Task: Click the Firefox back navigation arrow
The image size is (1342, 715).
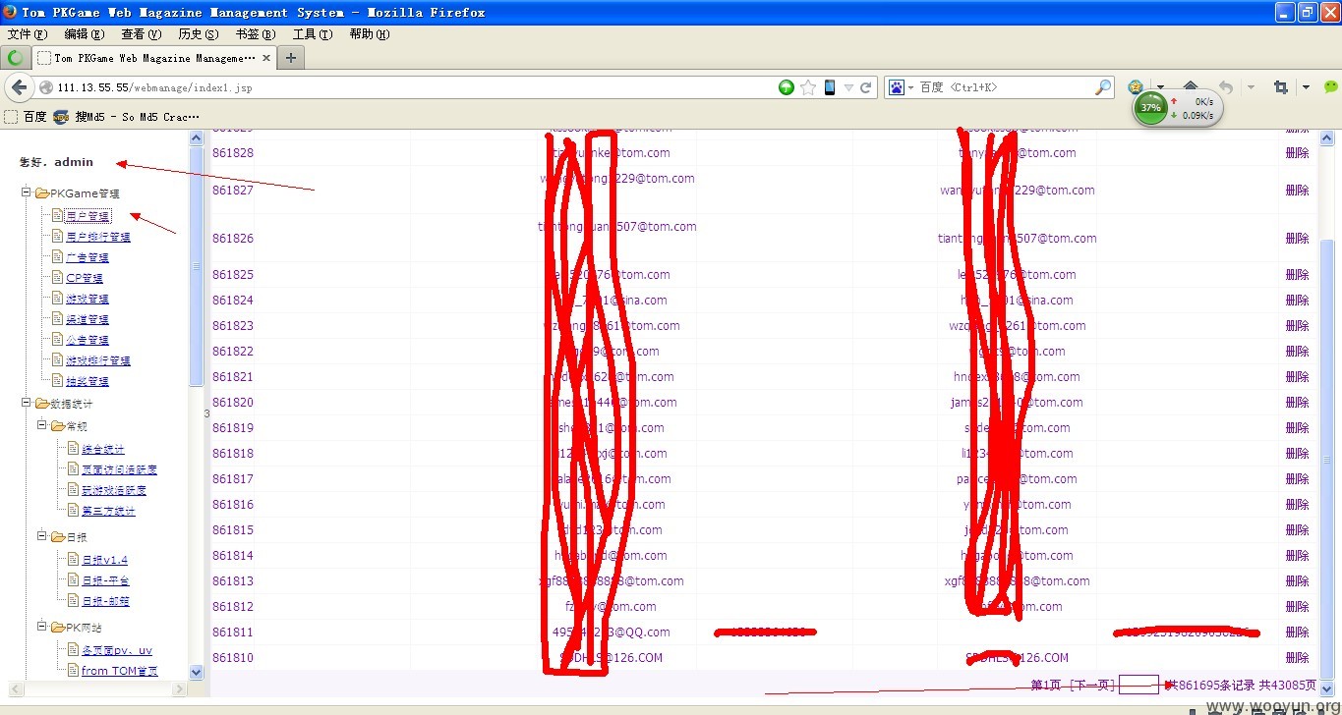Action: 19,87
